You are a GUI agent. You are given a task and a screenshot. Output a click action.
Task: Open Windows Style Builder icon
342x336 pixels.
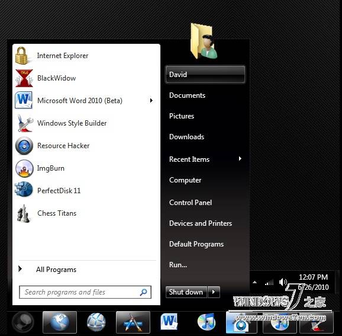click(25, 123)
